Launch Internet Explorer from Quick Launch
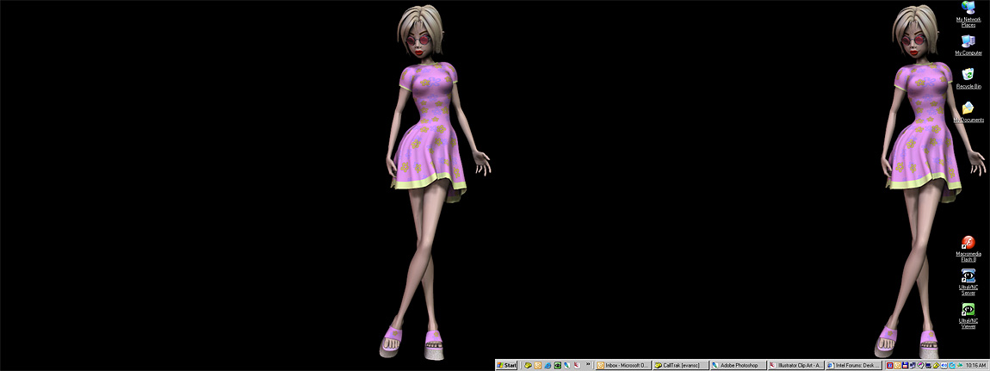The height and width of the screenshot is (371, 990). (548, 365)
